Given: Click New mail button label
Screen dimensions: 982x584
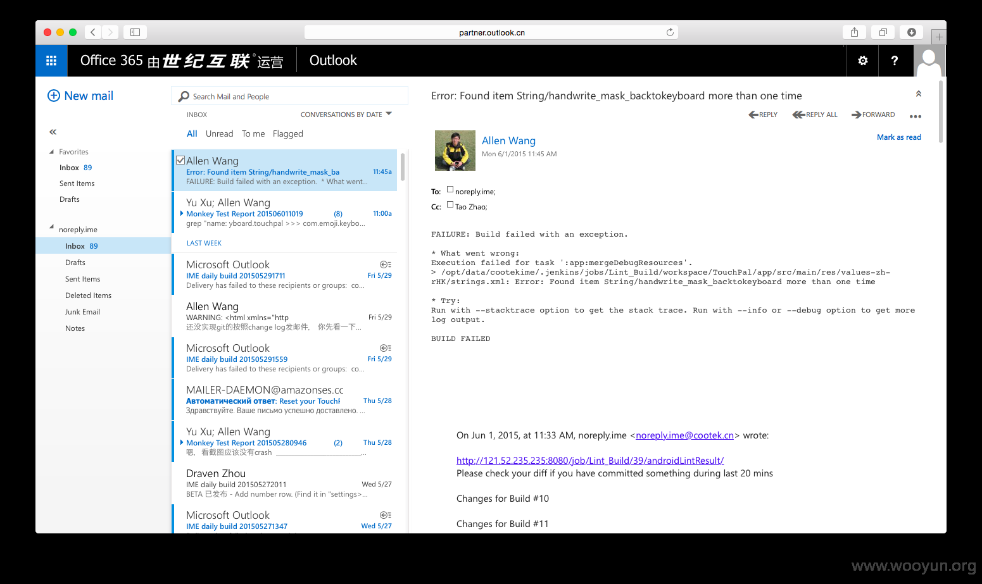Looking at the screenshot, I should 89,96.
